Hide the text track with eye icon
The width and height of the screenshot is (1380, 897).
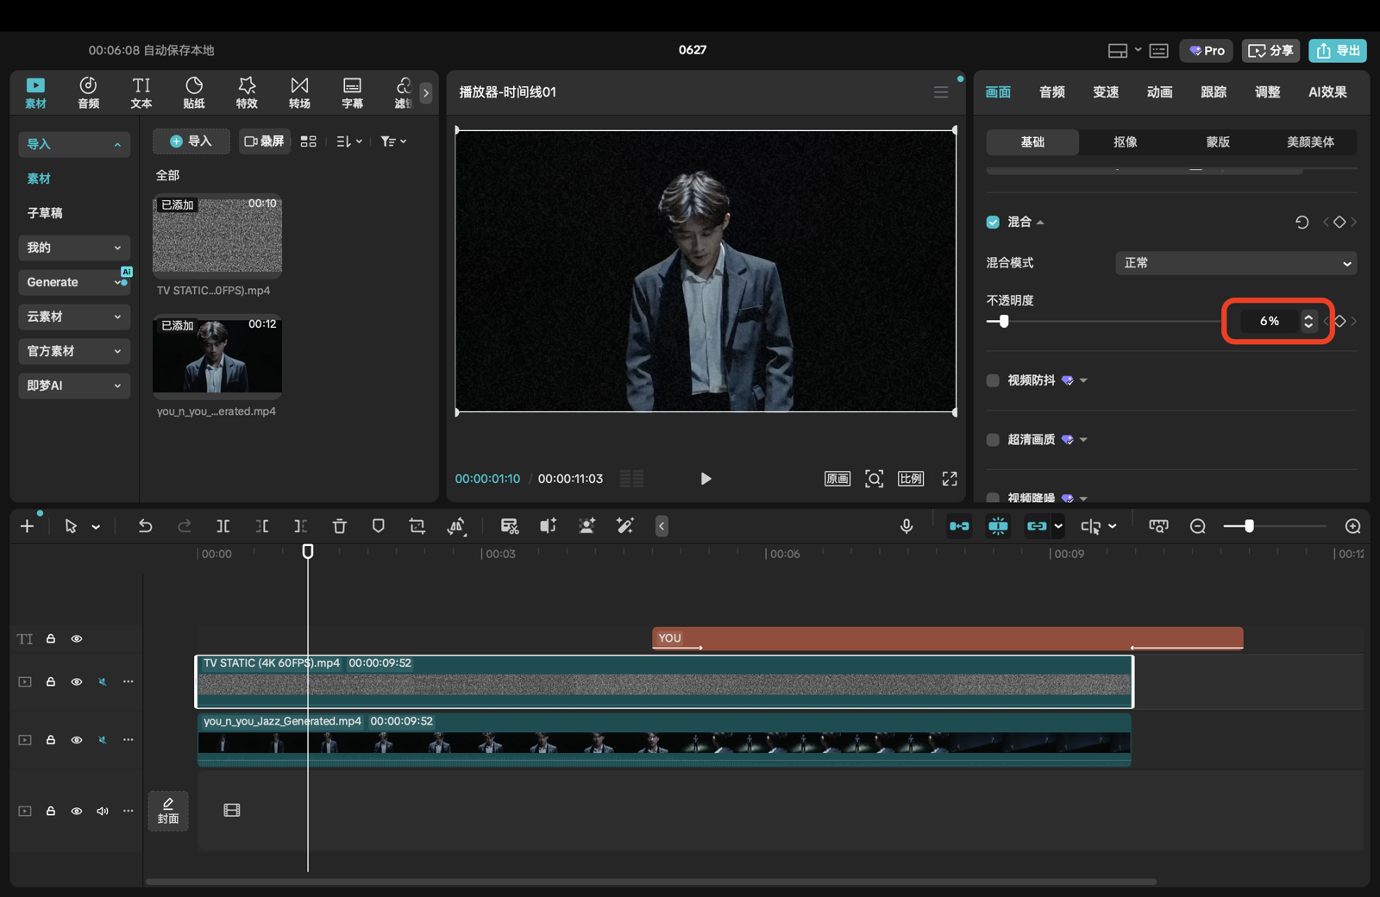click(x=77, y=639)
